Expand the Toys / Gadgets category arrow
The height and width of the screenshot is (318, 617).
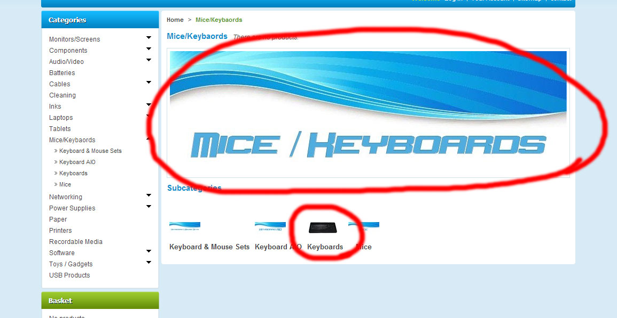click(x=149, y=262)
